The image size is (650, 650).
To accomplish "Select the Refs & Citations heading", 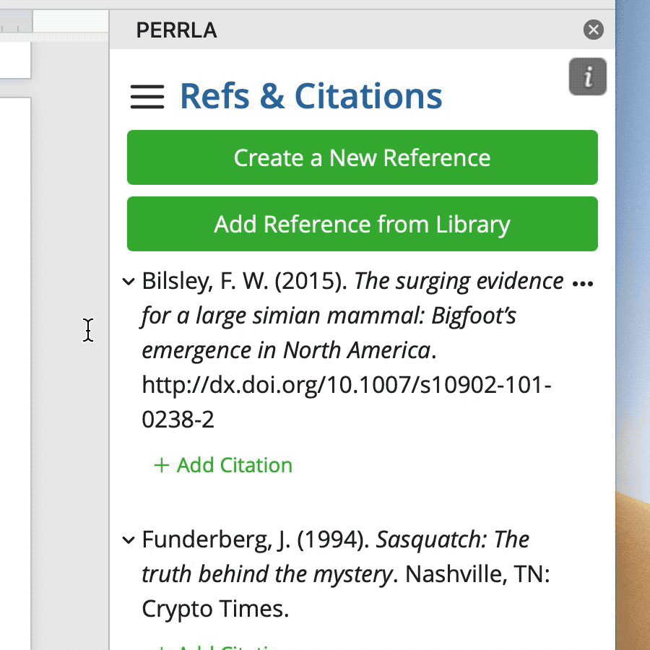I will point(312,95).
